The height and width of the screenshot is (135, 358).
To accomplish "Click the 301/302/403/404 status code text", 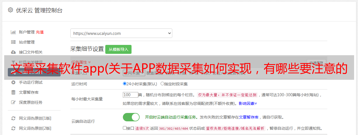I will [173, 128].
